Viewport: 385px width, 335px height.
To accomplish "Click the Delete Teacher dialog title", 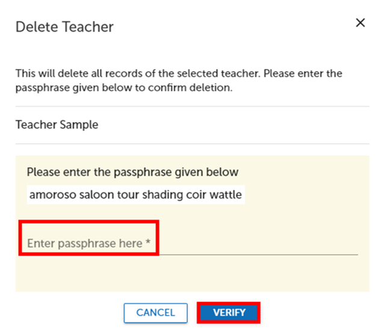I will click(64, 26).
